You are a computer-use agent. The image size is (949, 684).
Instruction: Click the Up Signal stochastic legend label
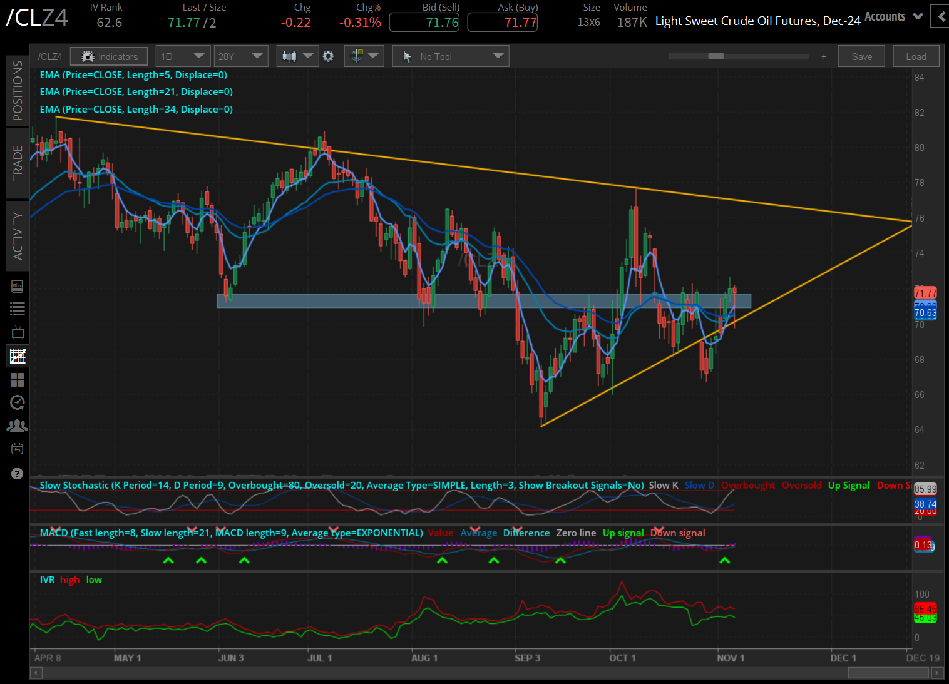click(x=849, y=485)
